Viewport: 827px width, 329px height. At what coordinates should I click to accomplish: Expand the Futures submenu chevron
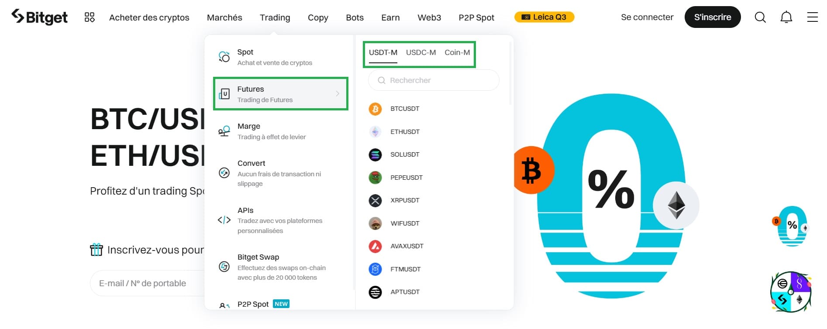coord(338,94)
